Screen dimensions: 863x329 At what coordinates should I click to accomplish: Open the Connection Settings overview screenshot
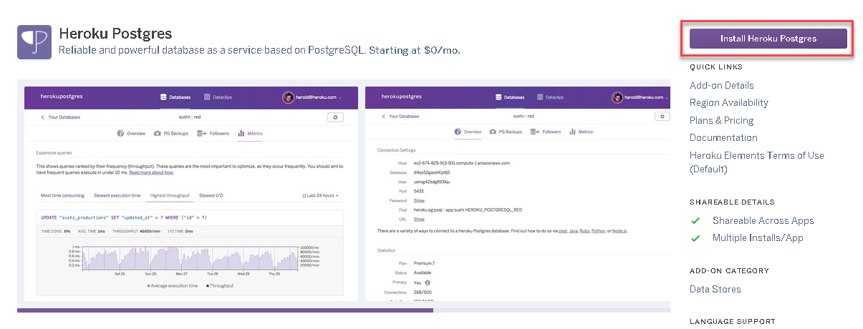(518, 193)
